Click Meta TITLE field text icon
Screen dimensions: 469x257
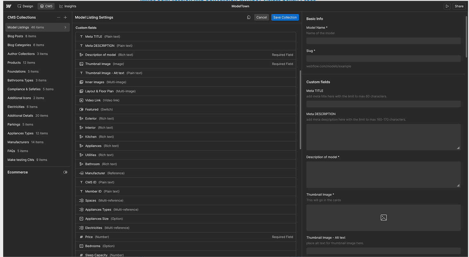point(81,36)
